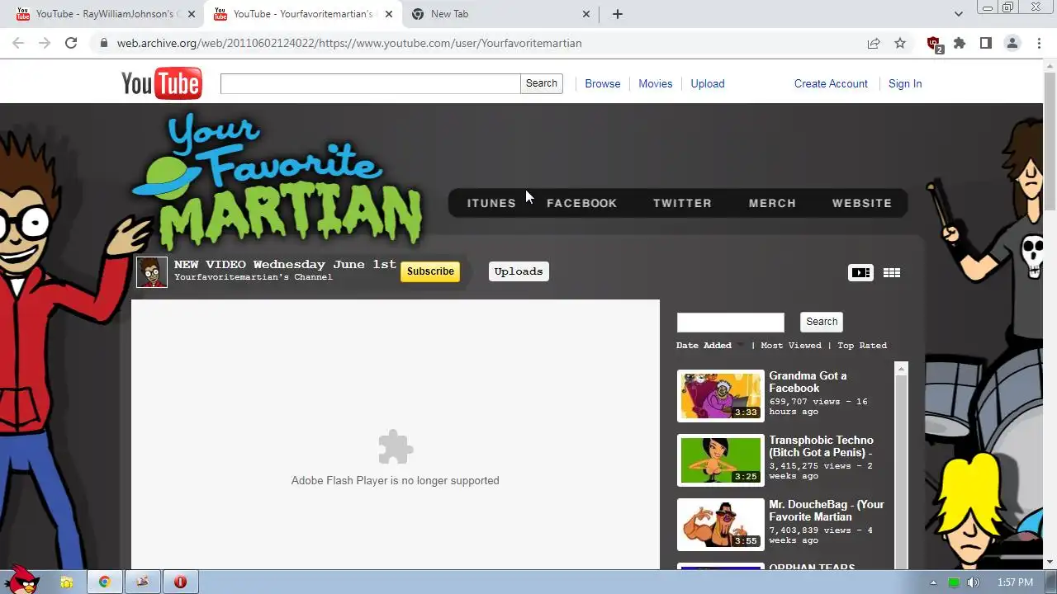The width and height of the screenshot is (1057, 594).
Task: Click the browser forward arrow
Action: 45,43
